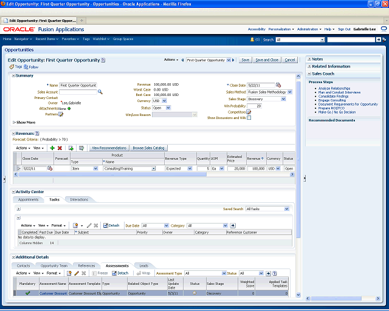This screenshot has width=389, height=311.
Task: Click the Revenues section help icon
Action: 37,134
